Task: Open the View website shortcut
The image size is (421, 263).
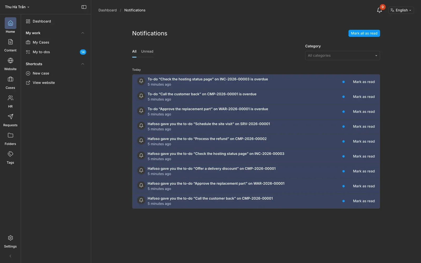Action: coord(56,83)
